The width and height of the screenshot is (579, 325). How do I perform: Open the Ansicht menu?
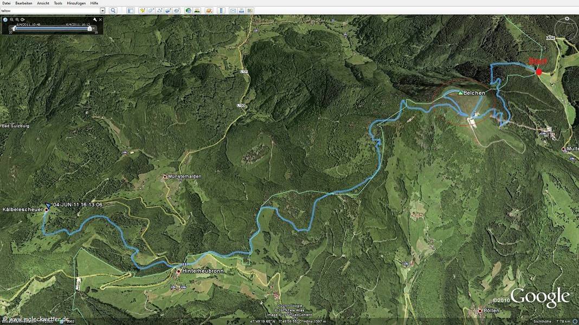pyautogui.click(x=43, y=3)
